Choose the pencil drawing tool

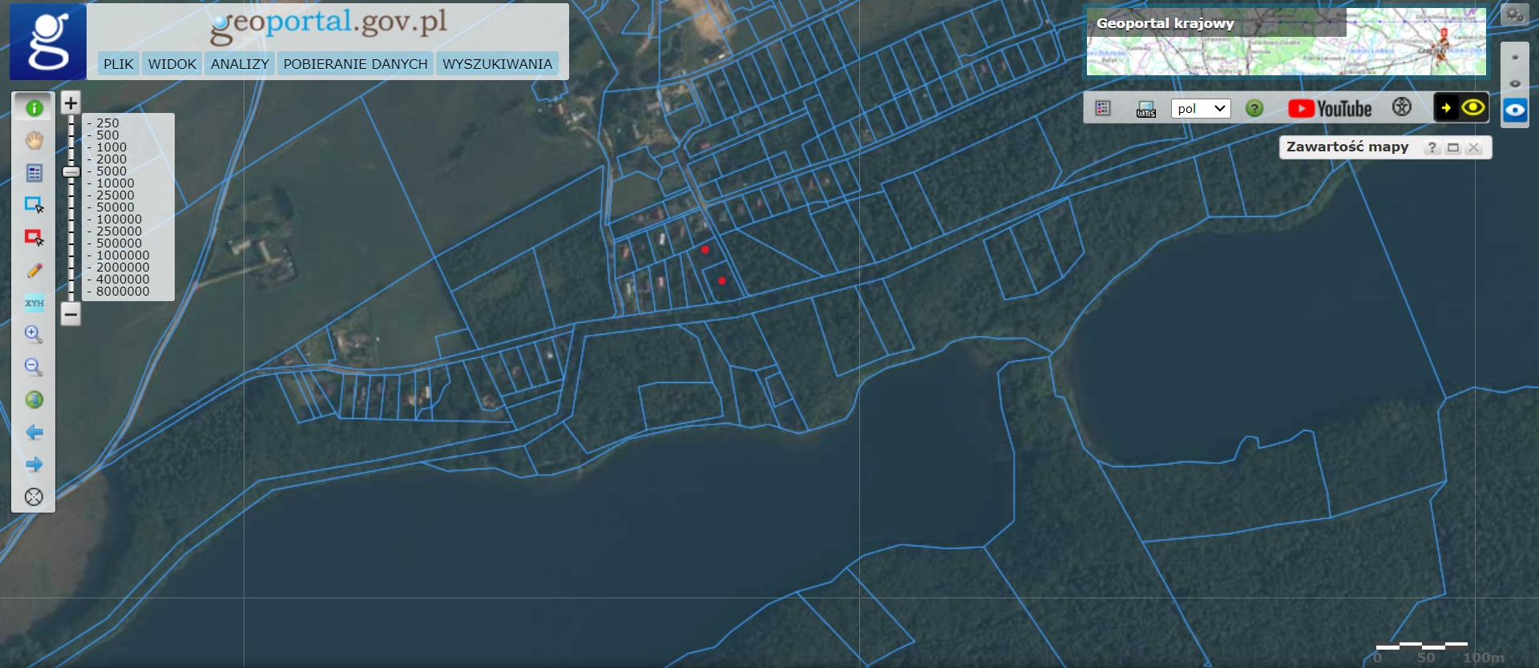(34, 271)
